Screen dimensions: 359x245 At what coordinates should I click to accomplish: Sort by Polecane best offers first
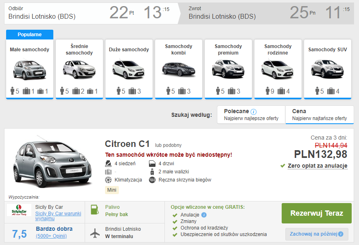point(251,115)
